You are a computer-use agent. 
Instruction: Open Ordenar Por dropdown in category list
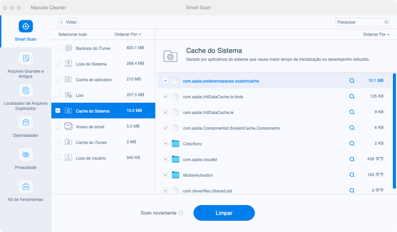pyautogui.click(x=128, y=34)
